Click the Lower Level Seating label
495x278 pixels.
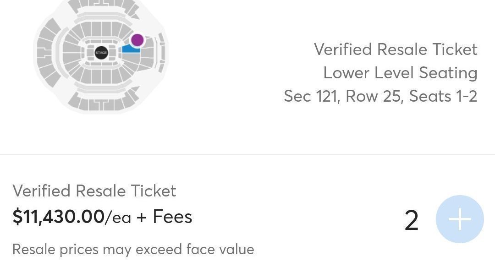(401, 72)
